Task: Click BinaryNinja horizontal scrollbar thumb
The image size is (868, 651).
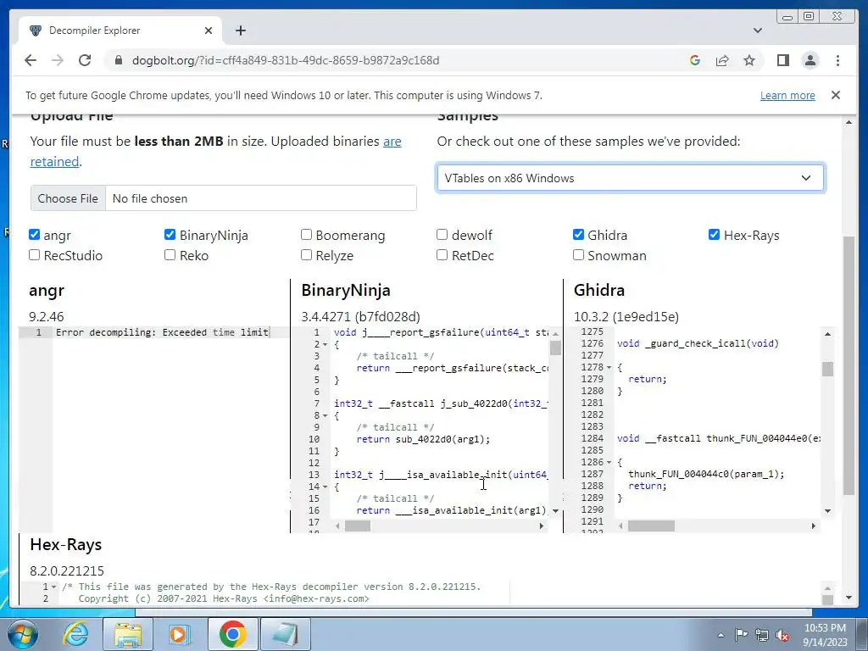Action: pyautogui.click(x=358, y=526)
